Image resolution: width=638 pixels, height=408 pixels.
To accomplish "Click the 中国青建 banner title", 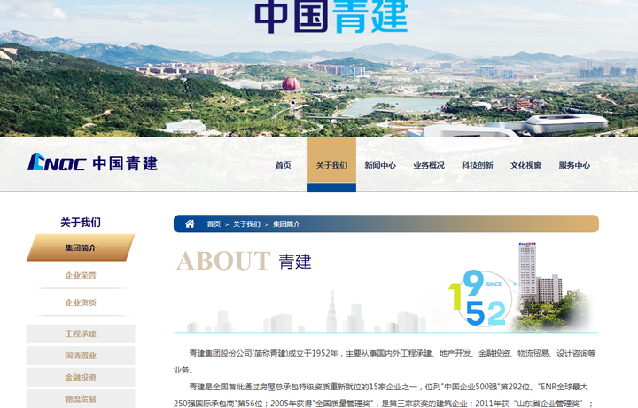I will (x=331, y=16).
